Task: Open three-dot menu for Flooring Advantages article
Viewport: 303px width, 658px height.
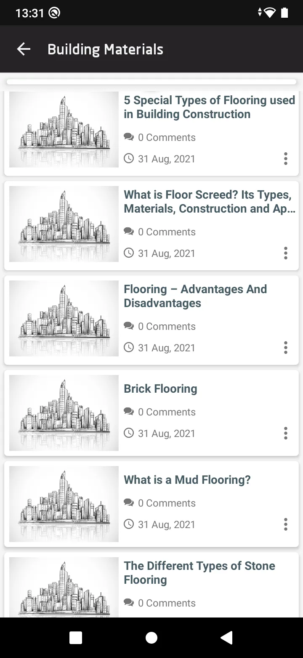Action: (x=286, y=348)
